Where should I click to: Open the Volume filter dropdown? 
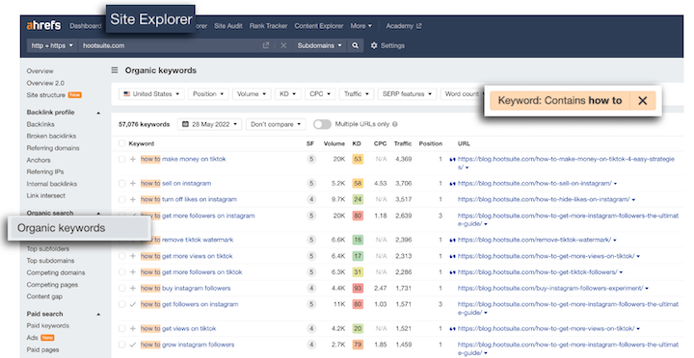pyautogui.click(x=252, y=94)
